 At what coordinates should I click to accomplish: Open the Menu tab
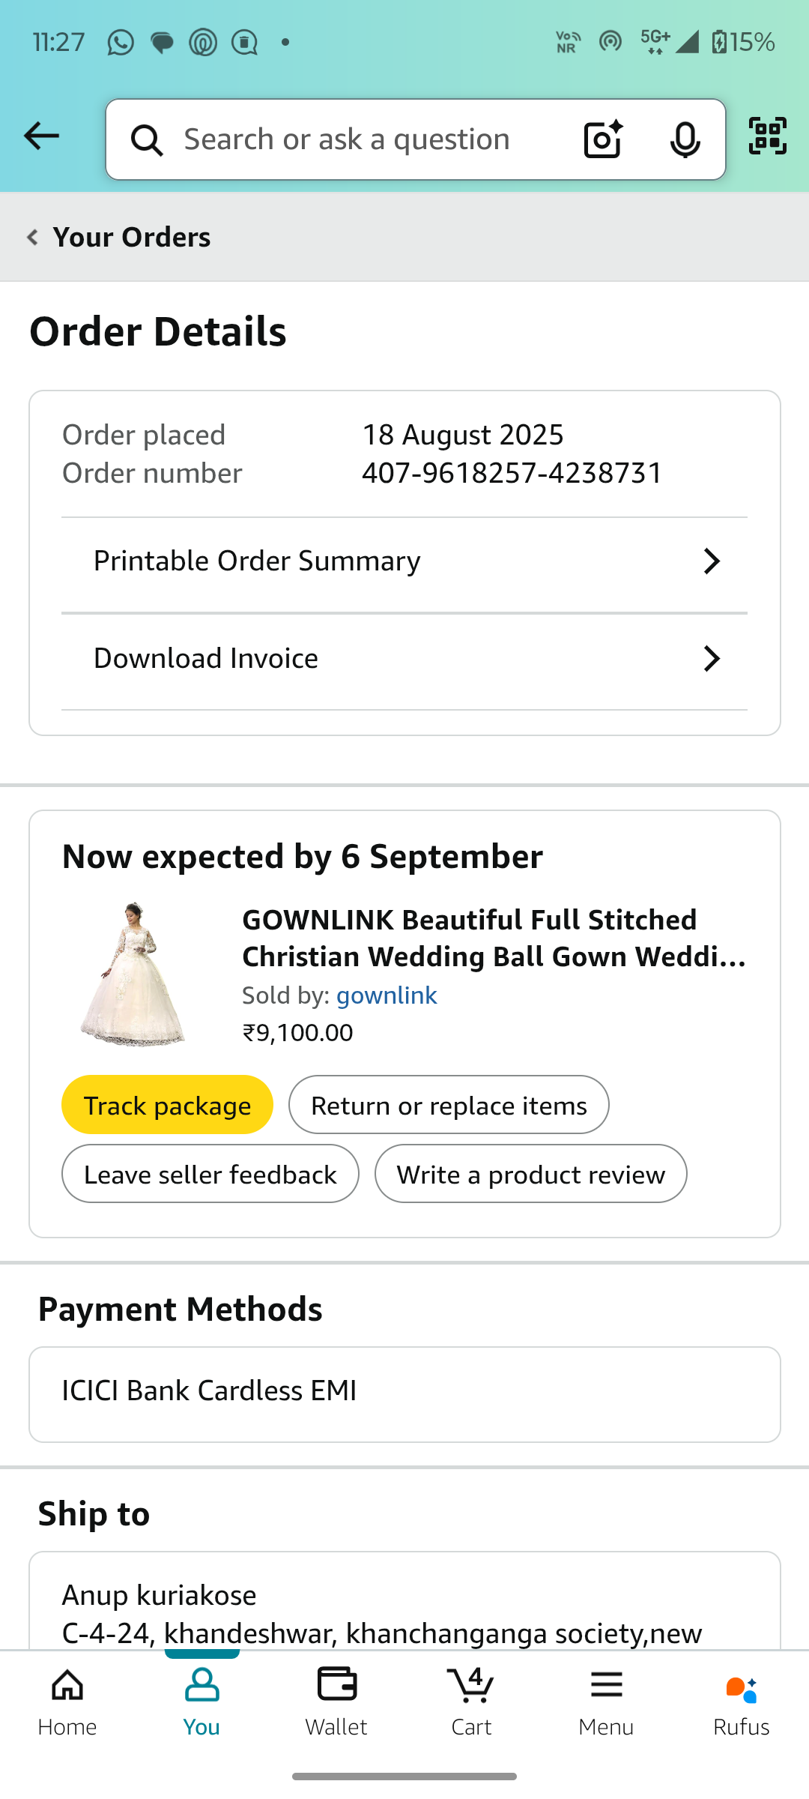(x=606, y=1702)
